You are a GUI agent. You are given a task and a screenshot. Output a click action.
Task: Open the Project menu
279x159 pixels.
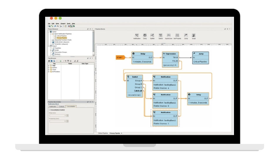pyautogui.click(x=63, y=24)
